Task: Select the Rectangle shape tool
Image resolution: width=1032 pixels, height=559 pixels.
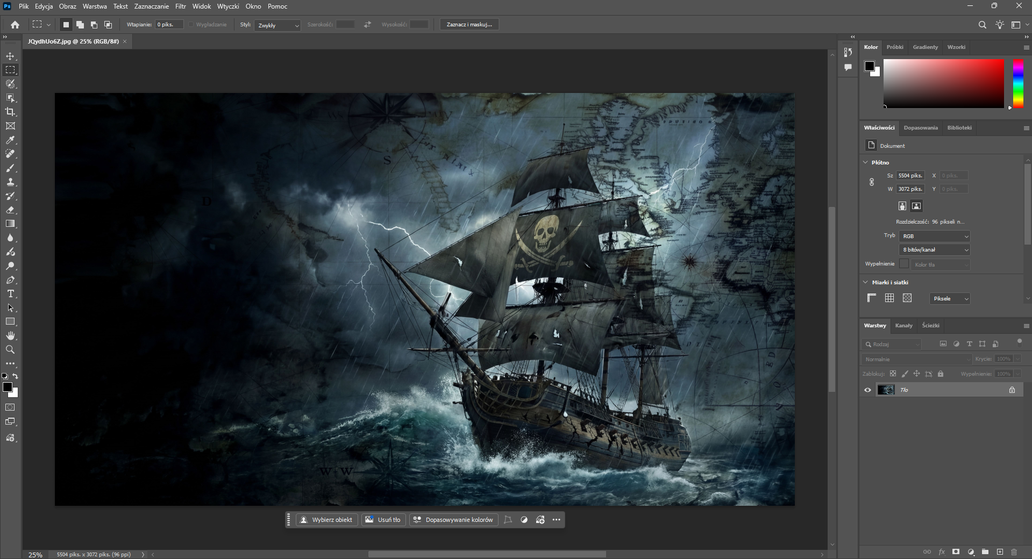Action: (x=10, y=321)
